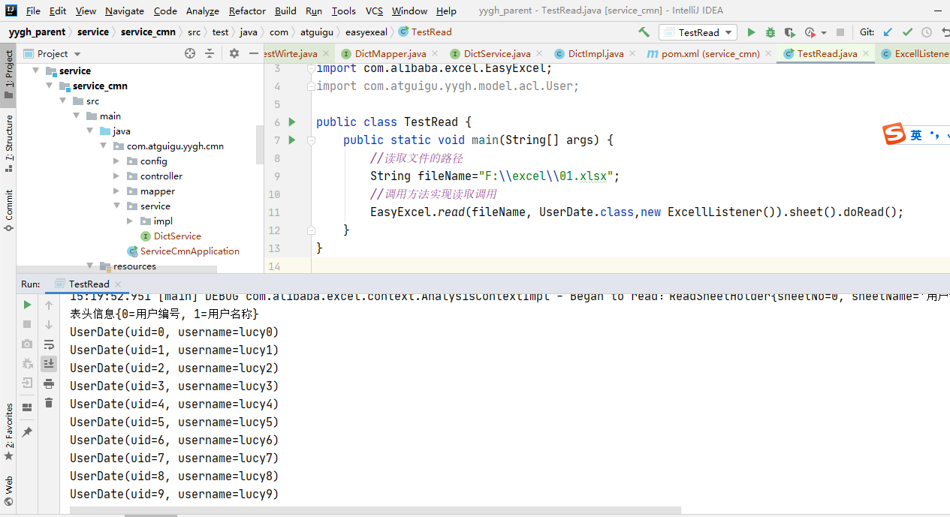The width and height of the screenshot is (950, 517).
Task: Open the TestRead run configuration dropdown
Action: tap(698, 32)
